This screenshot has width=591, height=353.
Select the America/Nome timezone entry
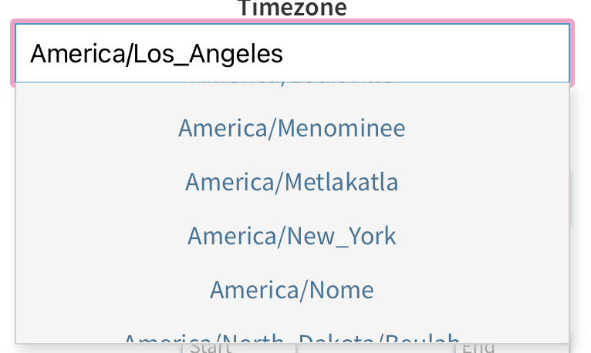tap(292, 290)
